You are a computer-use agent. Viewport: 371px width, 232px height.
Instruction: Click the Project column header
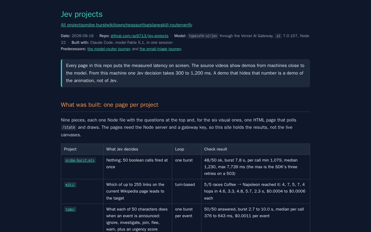click(82, 149)
